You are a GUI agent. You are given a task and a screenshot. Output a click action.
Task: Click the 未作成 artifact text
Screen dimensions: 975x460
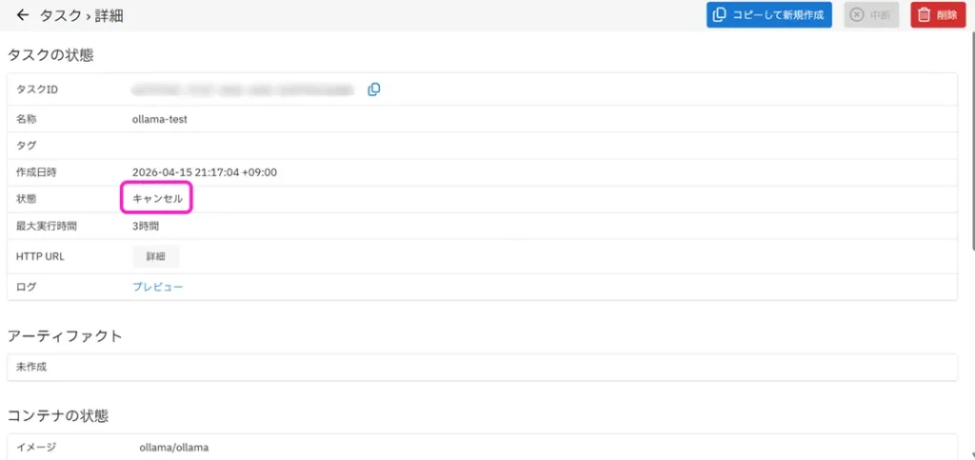31,367
